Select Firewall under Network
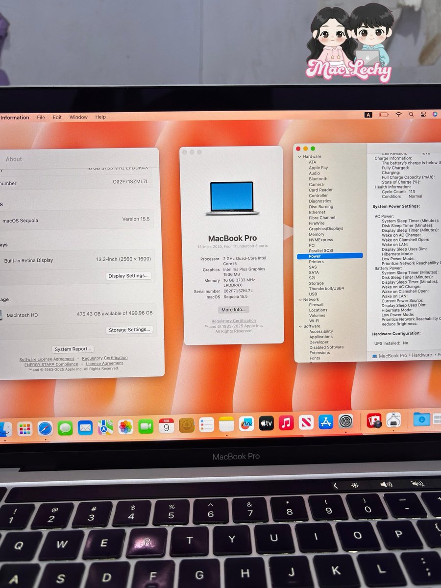 316,305
